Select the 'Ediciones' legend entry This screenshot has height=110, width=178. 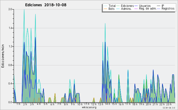(127, 6)
